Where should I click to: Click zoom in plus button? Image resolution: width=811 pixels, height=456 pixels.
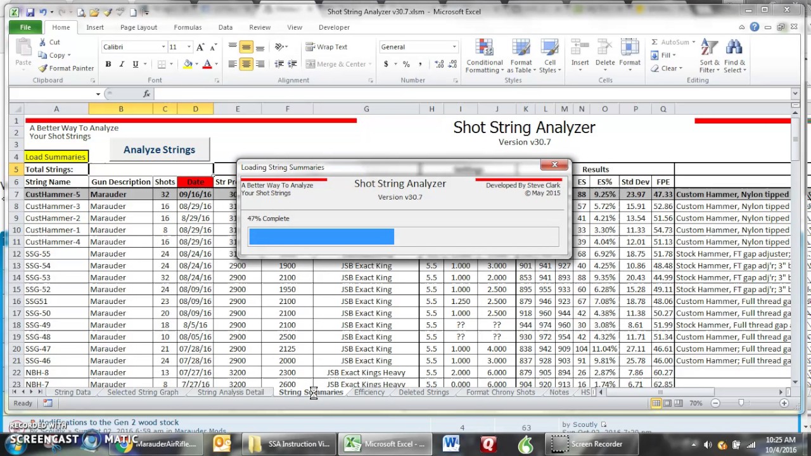coord(784,403)
